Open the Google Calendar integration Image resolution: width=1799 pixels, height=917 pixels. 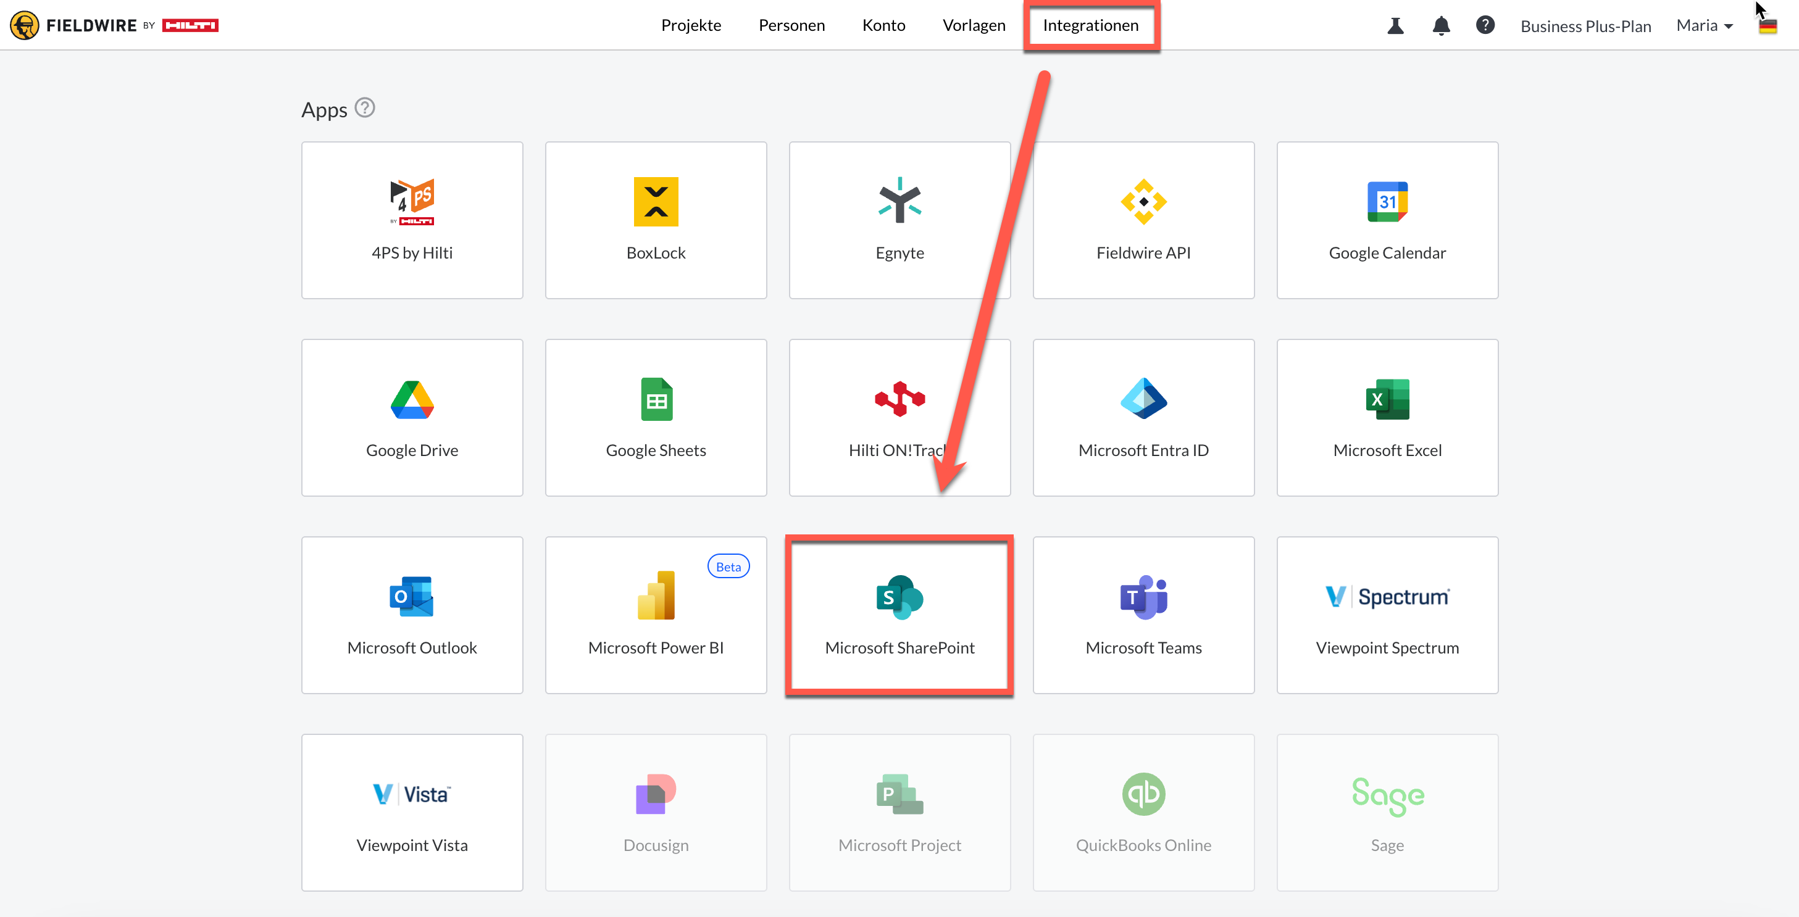(x=1387, y=220)
